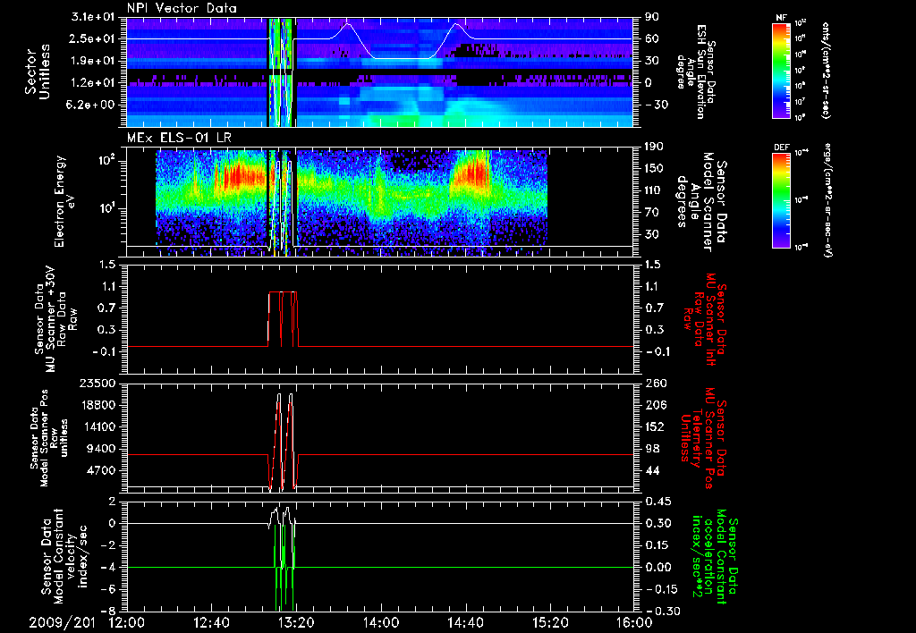Click the 'cnts/(cm**2-sr-sec)' units label
The width and height of the screenshot is (916, 633).
(x=826, y=70)
